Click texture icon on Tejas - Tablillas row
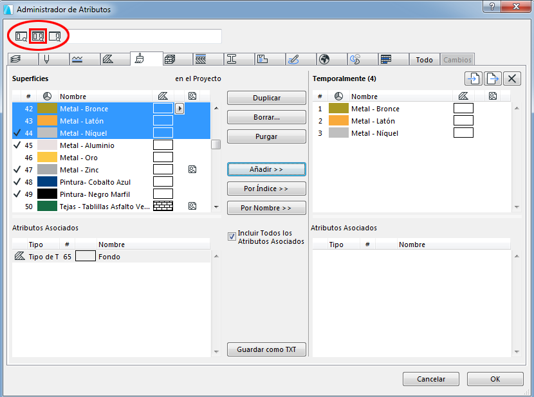The image size is (534, 397). 192,206
